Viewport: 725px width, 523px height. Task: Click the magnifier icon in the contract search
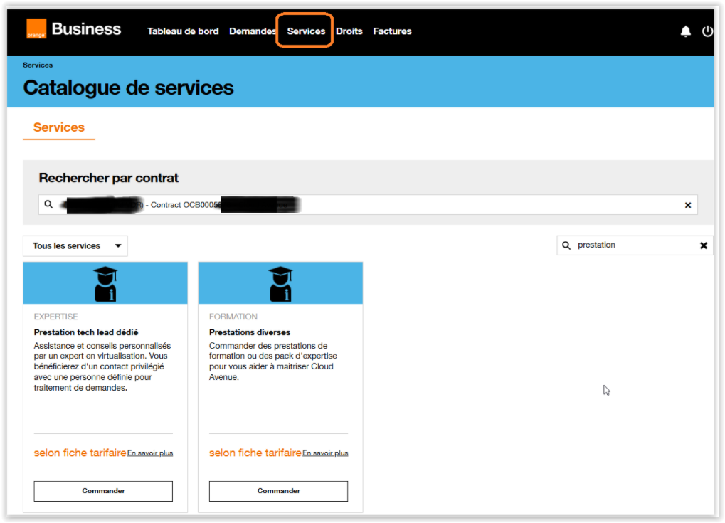pyautogui.click(x=48, y=205)
